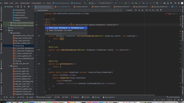
Task: Open SDK Manager icon in toolbar
Action: [171, 3]
